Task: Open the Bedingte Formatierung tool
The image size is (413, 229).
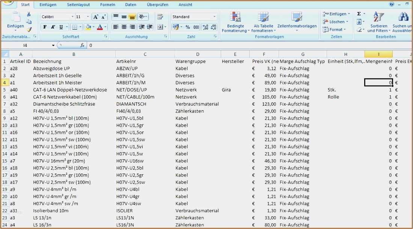Action: (x=234, y=23)
